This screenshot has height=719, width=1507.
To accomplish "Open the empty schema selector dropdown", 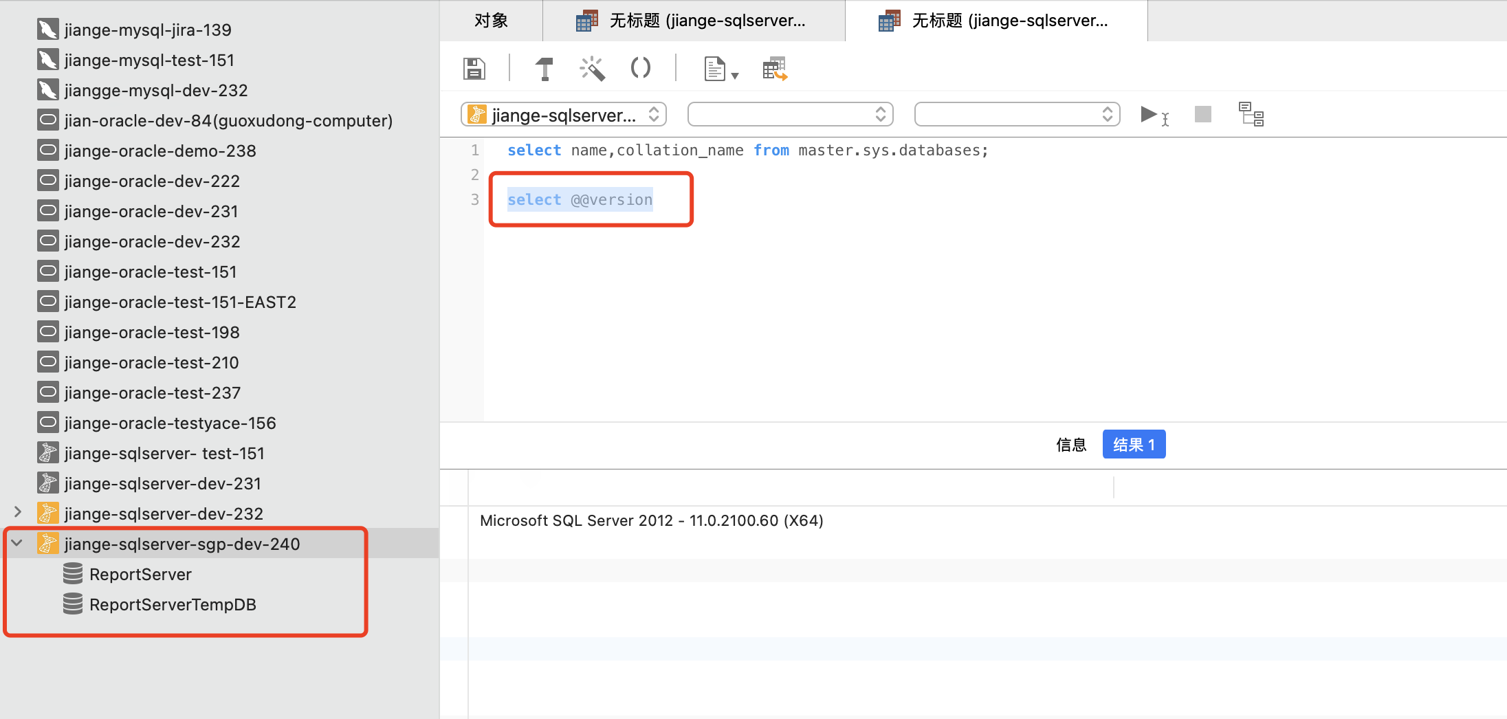I will 1017,114.
